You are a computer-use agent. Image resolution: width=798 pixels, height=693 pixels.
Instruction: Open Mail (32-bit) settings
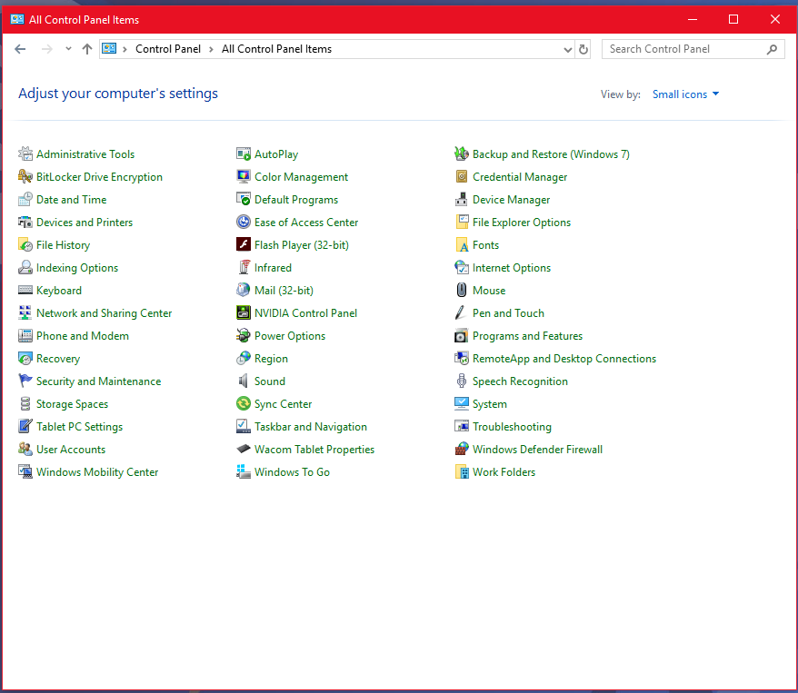[284, 291]
